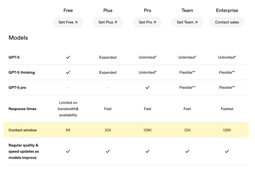Viewport: 255px width, 173px height.
Task: Click the Contact sales button
Action: [x=227, y=22]
